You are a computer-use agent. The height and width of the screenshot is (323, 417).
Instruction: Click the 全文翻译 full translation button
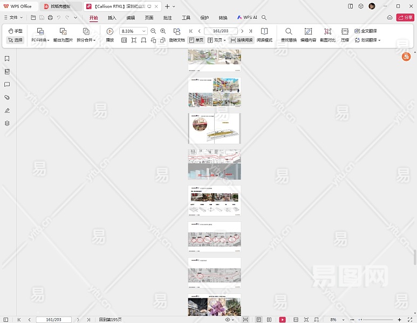366,31
